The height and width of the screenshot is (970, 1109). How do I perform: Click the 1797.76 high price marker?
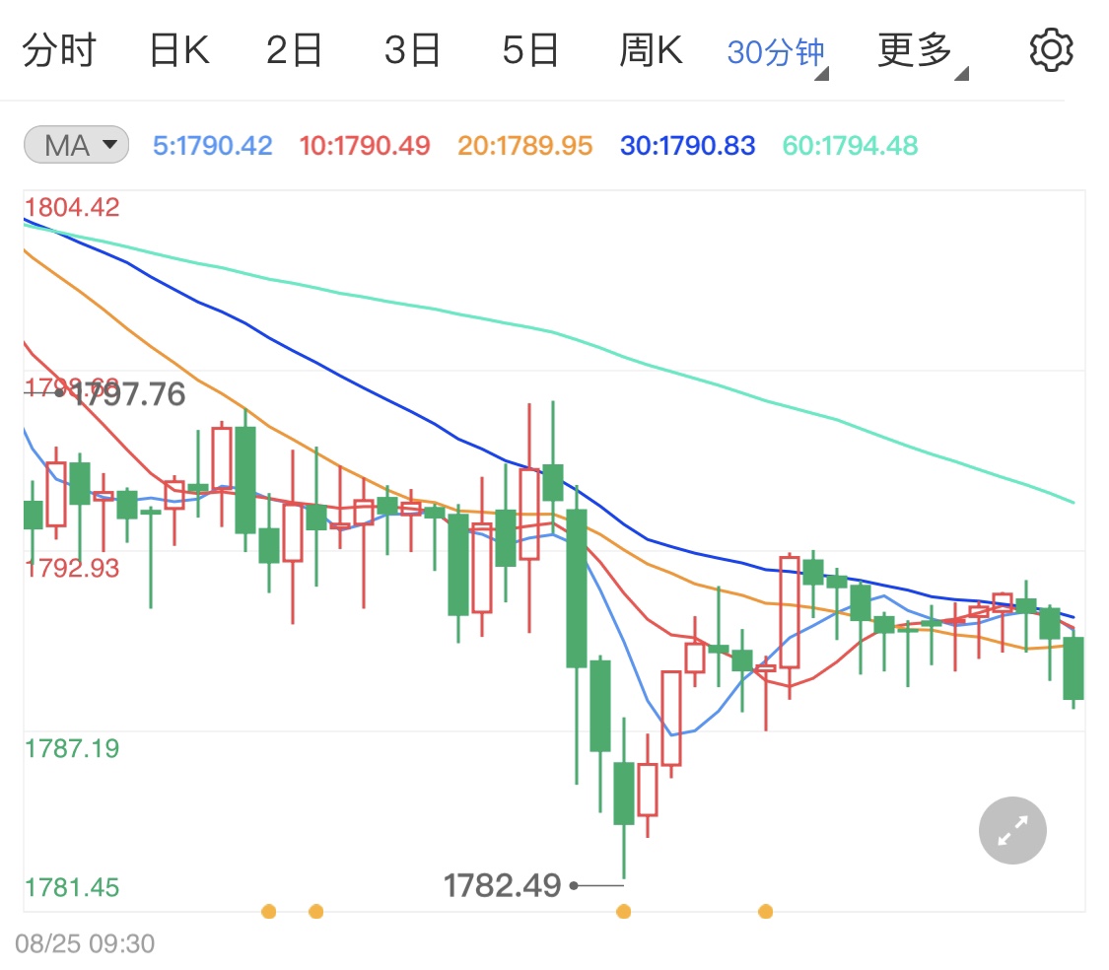(x=129, y=394)
